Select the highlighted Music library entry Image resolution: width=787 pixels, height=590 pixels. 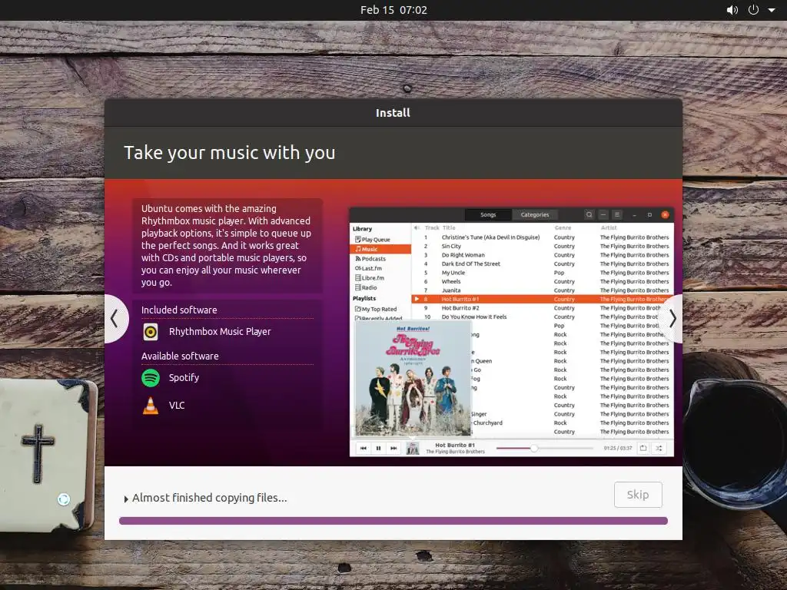pyautogui.click(x=380, y=249)
